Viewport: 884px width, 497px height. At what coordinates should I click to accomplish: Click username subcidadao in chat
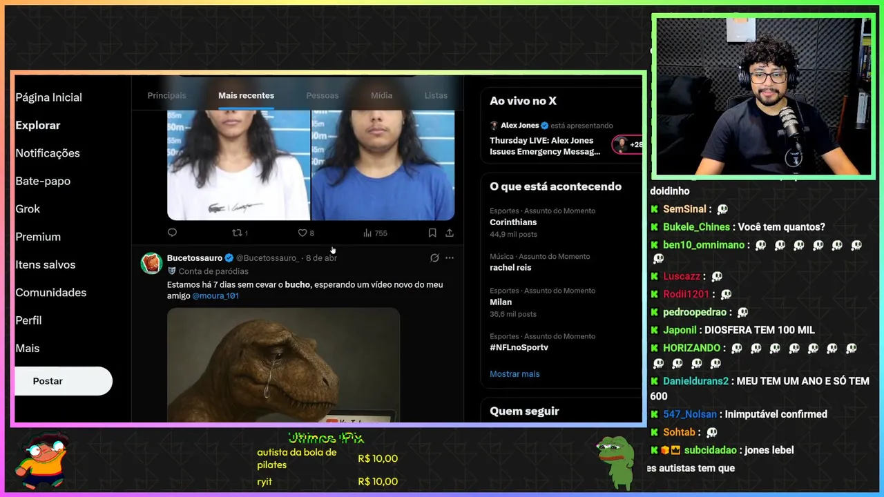click(x=711, y=450)
